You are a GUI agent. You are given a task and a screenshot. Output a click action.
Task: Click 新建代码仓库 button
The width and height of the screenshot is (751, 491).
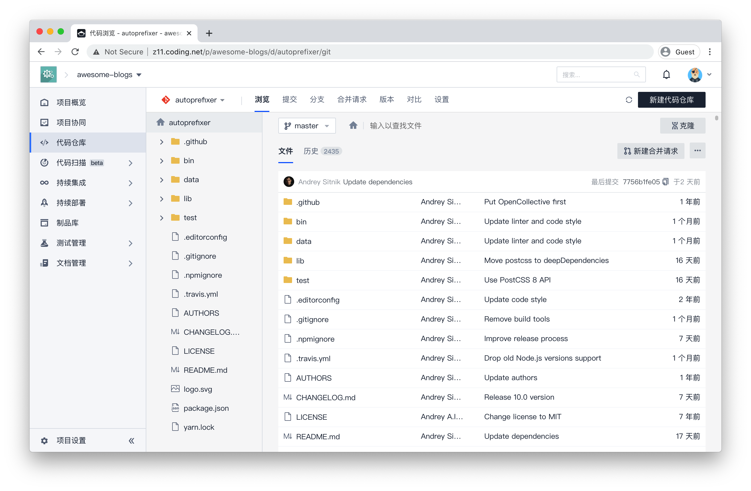pyautogui.click(x=671, y=100)
